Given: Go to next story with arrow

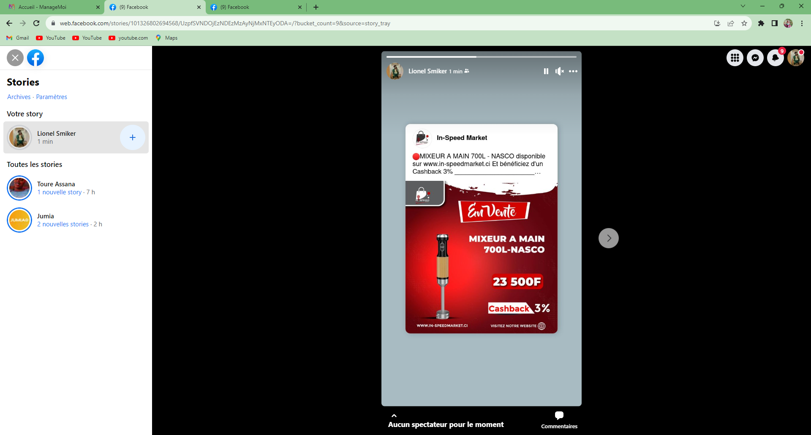Looking at the screenshot, I should click(x=608, y=238).
